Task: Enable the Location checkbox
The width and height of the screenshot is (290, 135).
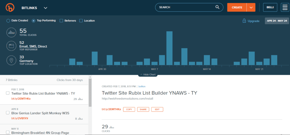Action: [x=81, y=21]
